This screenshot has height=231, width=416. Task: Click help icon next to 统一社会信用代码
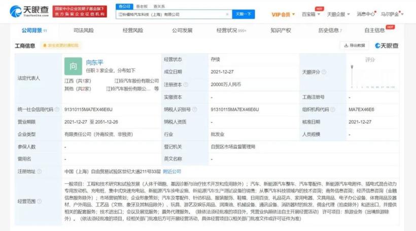(57, 110)
